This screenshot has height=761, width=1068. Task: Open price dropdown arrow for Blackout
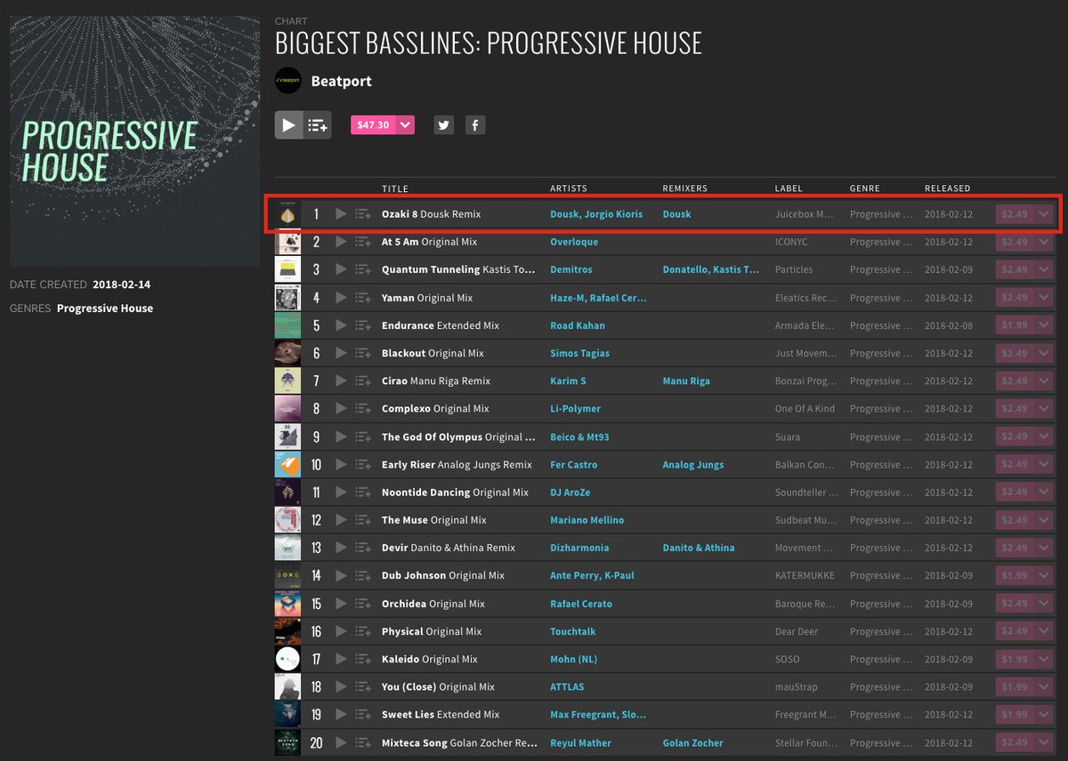(1043, 353)
